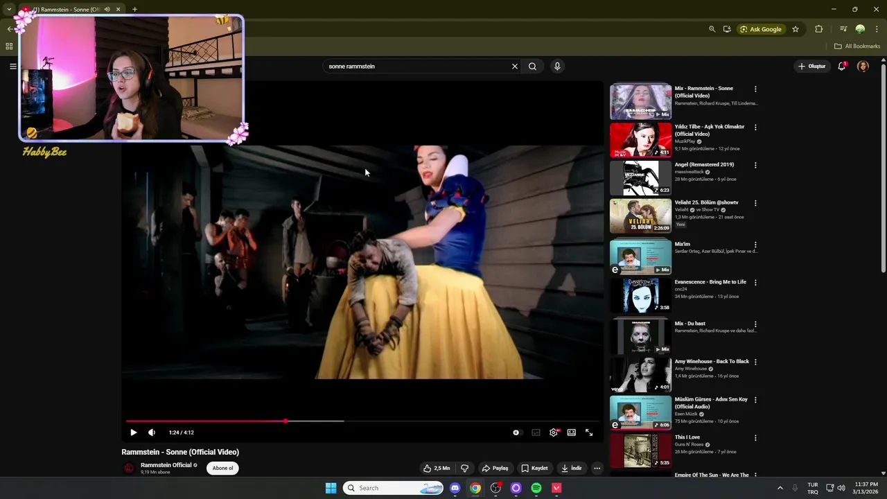Open options for 'Mix'im' suggestion
887x499 pixels.
[755, 245]
